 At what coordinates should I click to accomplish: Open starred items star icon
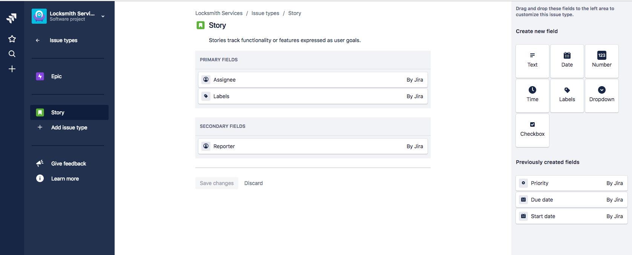pos(12,39)
